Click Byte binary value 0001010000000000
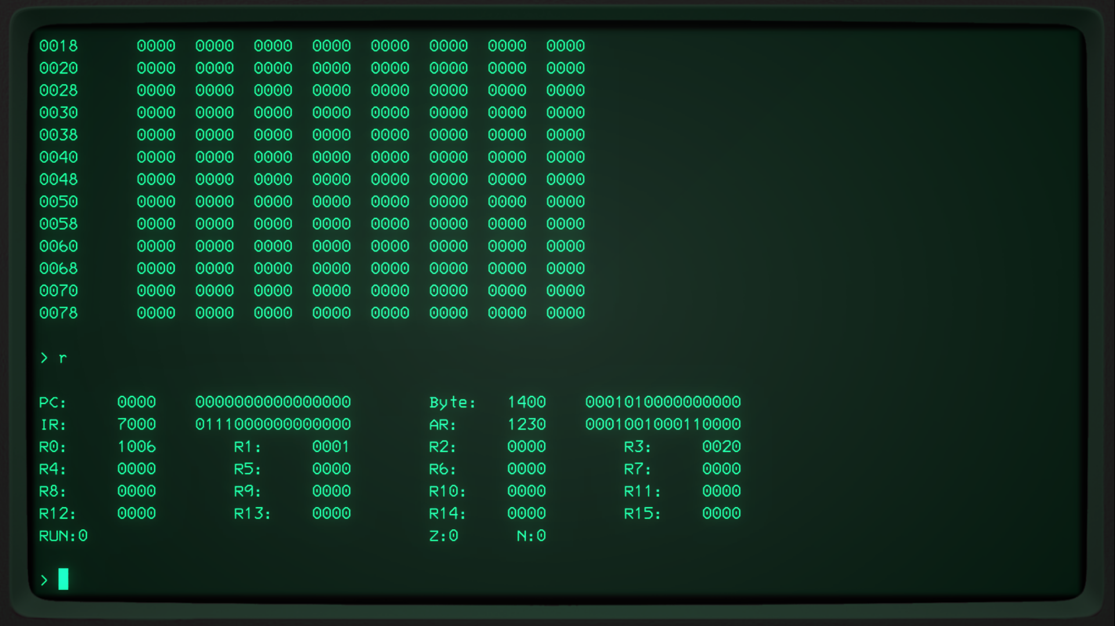Image resolution: width=1115 pixels, height=626 pixels. point(663,402)
